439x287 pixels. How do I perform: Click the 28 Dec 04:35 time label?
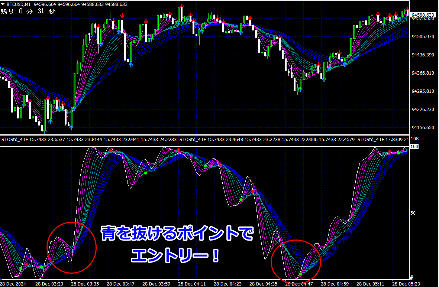263,284
